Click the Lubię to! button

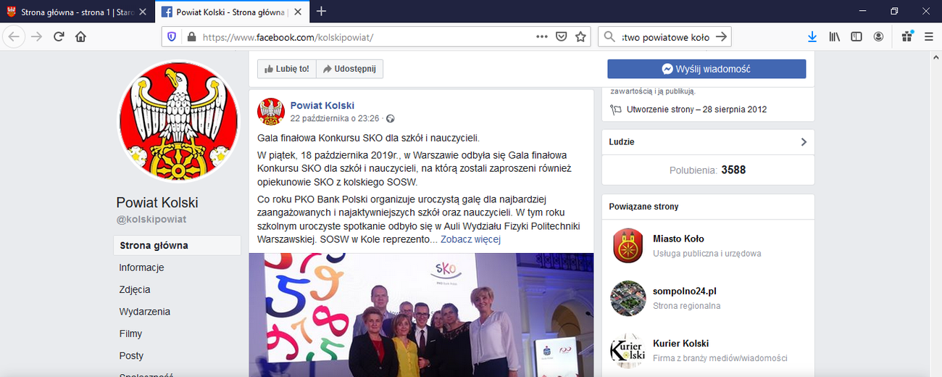coord(286,69)
